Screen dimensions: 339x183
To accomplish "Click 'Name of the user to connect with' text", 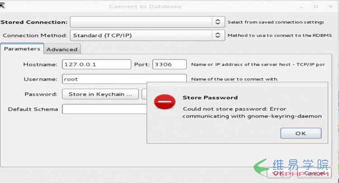I will [235, 79].
